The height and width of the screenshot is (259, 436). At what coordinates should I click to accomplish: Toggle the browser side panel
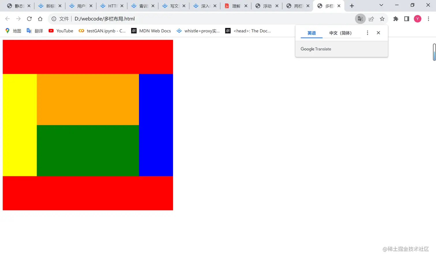point(407,19)
